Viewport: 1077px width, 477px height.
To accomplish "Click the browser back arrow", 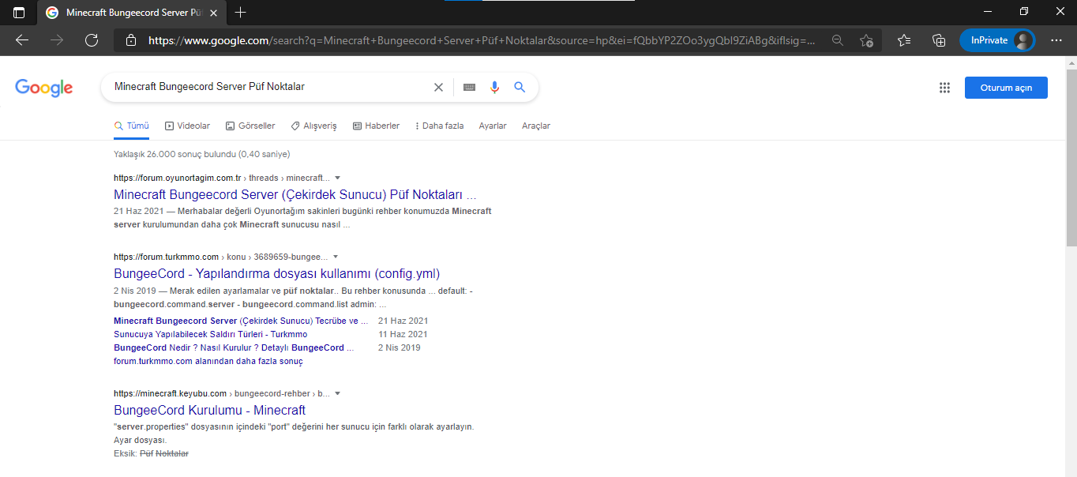I will click(x=22, y=40).
